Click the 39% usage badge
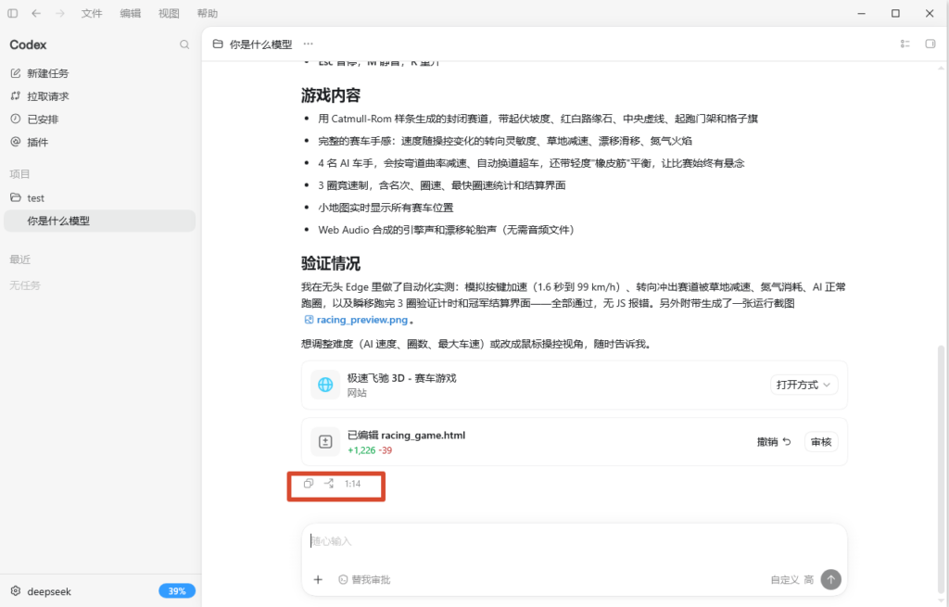The image size is (949, 607). point(177,590)
